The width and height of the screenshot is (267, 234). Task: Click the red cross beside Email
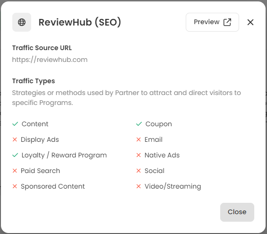click(x=138, y=139)
